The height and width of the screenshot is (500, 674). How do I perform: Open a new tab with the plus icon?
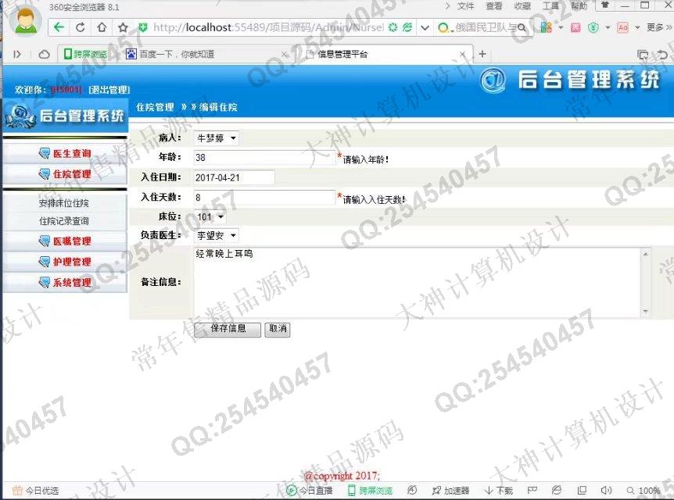(482, 54)
